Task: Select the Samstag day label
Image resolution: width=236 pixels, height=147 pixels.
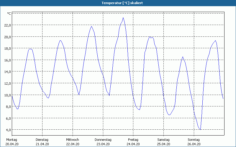Action: point(163,140)
